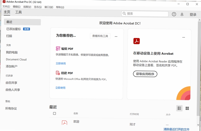
Task: Click the red Acrobat icon in mobile card
Action: tap(136, 41)
